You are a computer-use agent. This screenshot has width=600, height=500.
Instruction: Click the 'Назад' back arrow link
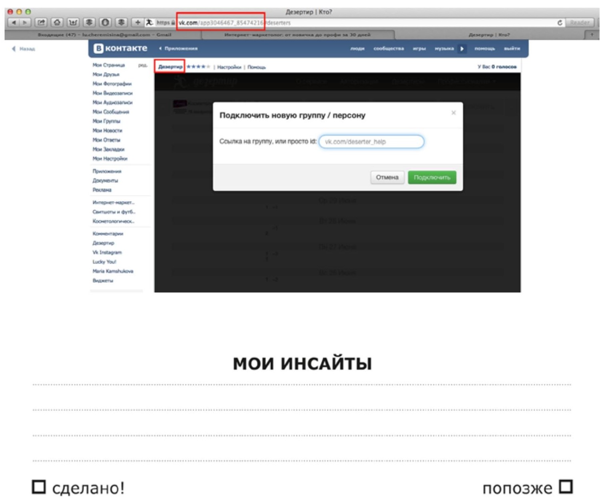[x=24, y=49]
